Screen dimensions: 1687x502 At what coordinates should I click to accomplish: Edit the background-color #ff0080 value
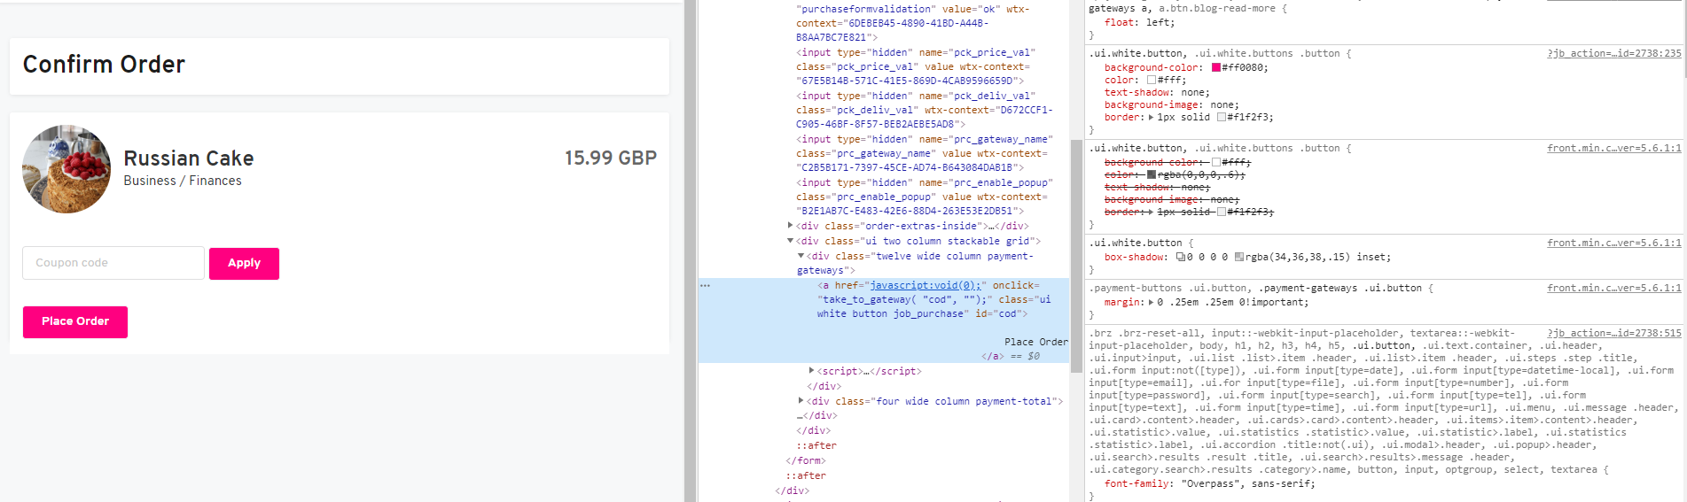click(x=1244, y=67)
